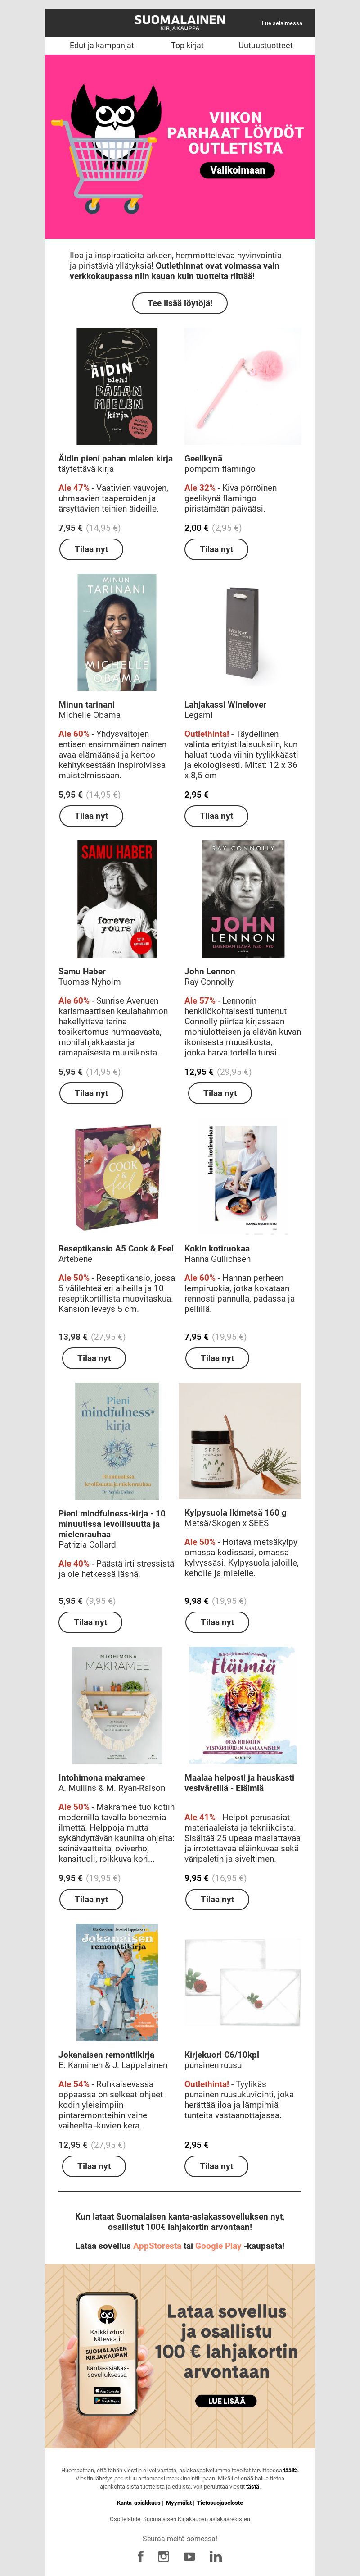Click the Suomalainen Kirjakauppa logo
The height and width of the screenshot is (2576, 360).
[180, 22]
